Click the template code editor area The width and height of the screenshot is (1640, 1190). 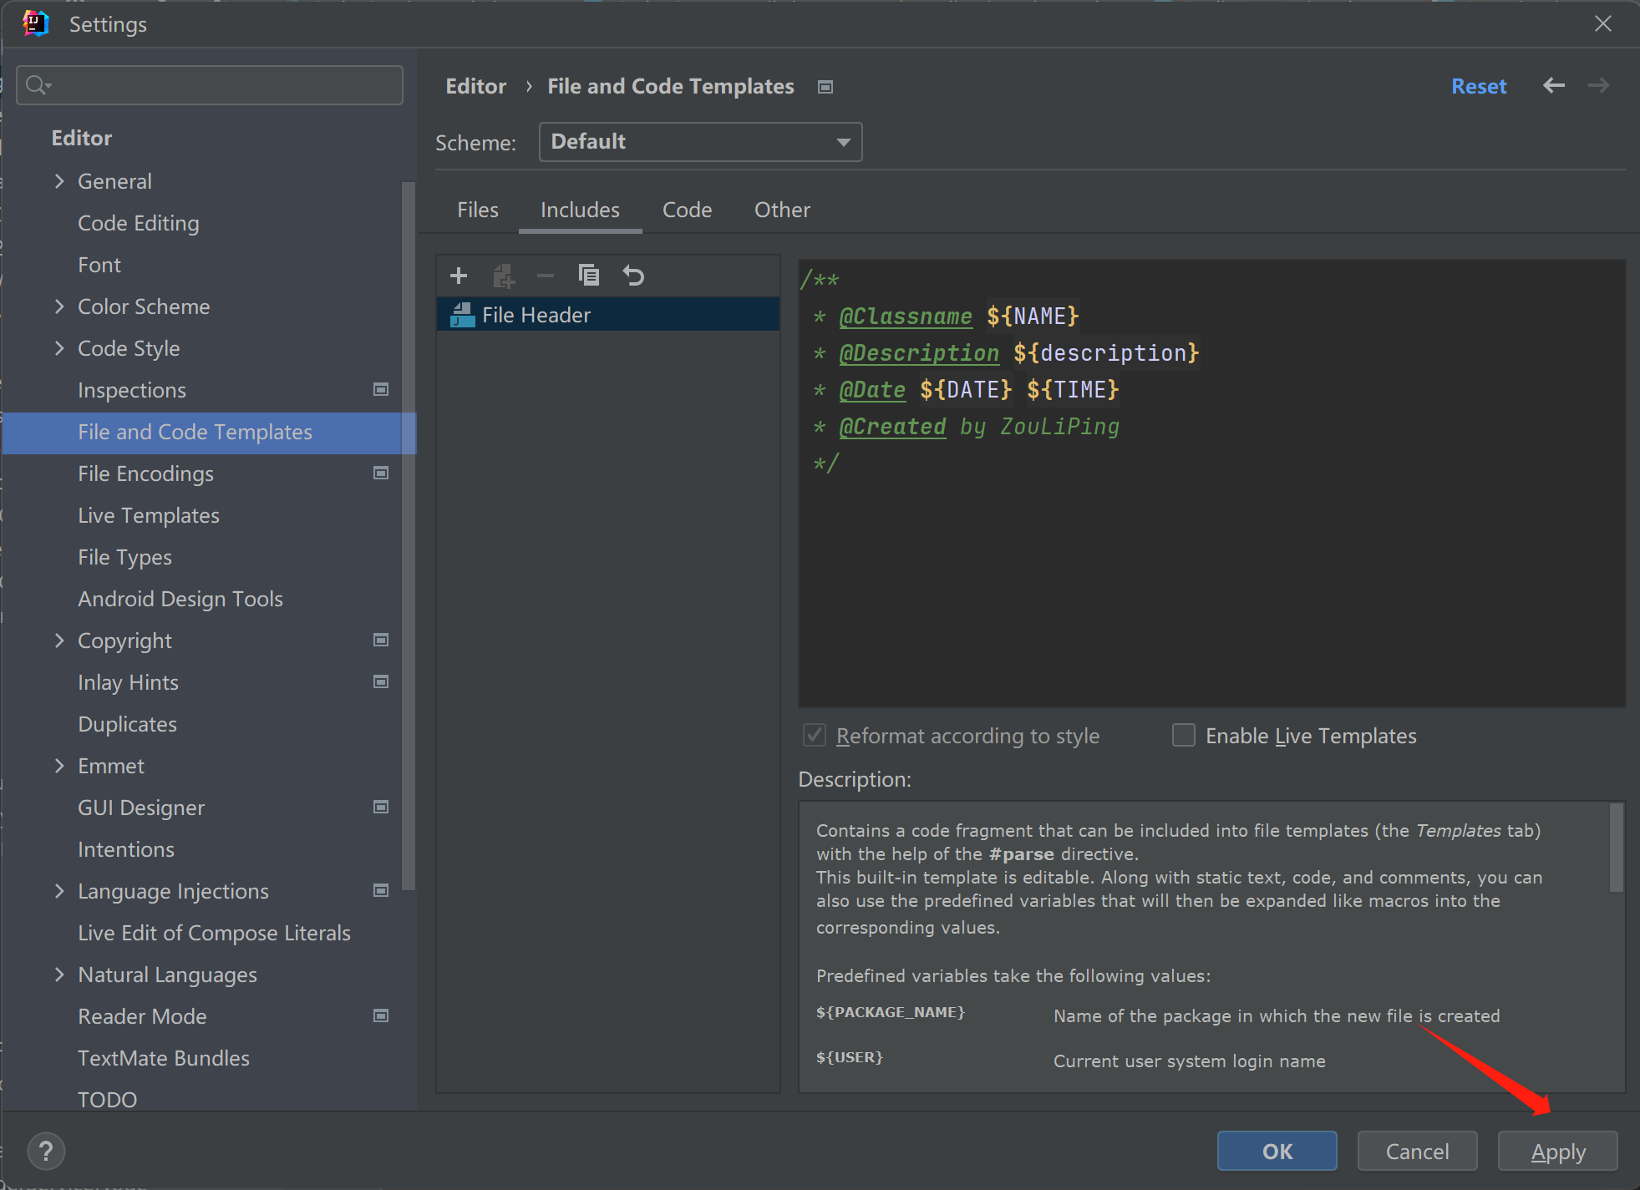tap(1211, 483)
